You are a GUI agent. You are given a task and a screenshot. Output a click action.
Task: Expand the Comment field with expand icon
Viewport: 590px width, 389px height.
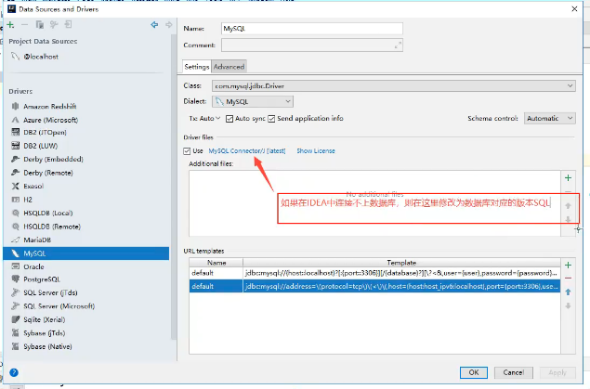tap(398, 45)
